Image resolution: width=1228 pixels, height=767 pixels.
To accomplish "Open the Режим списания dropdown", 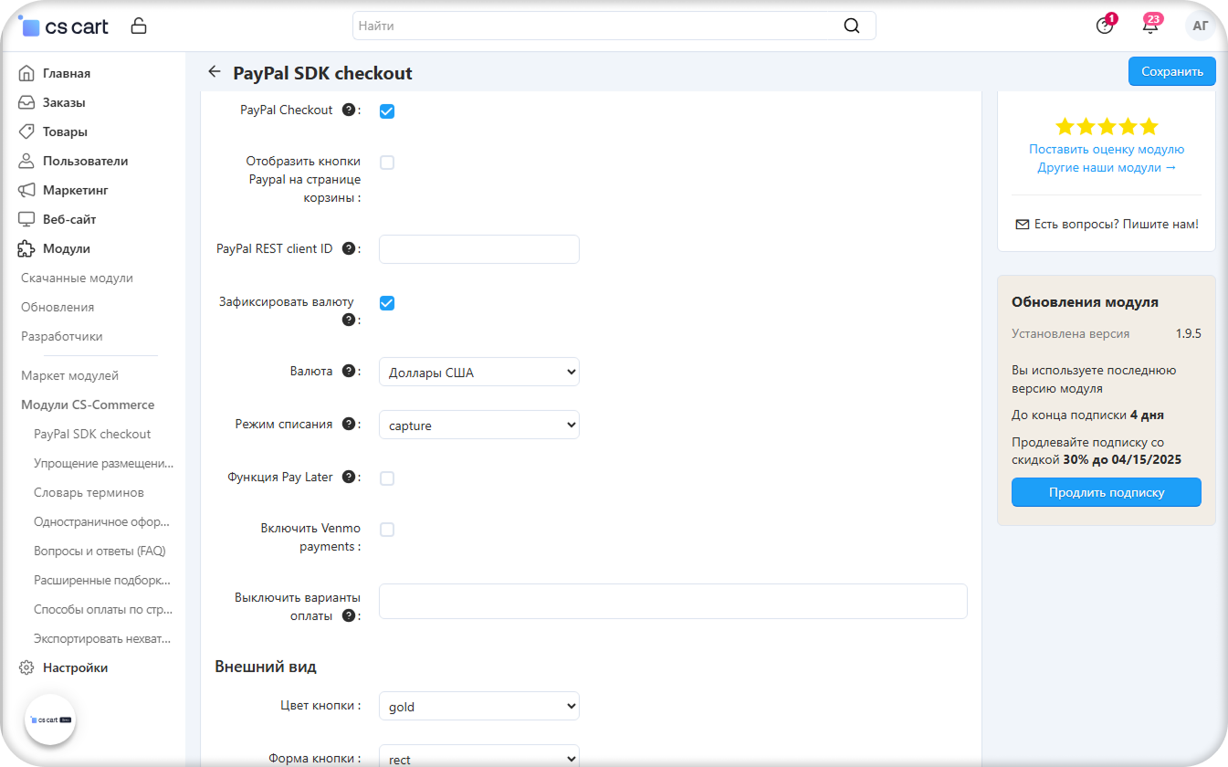I will click(x=479, y=425).
